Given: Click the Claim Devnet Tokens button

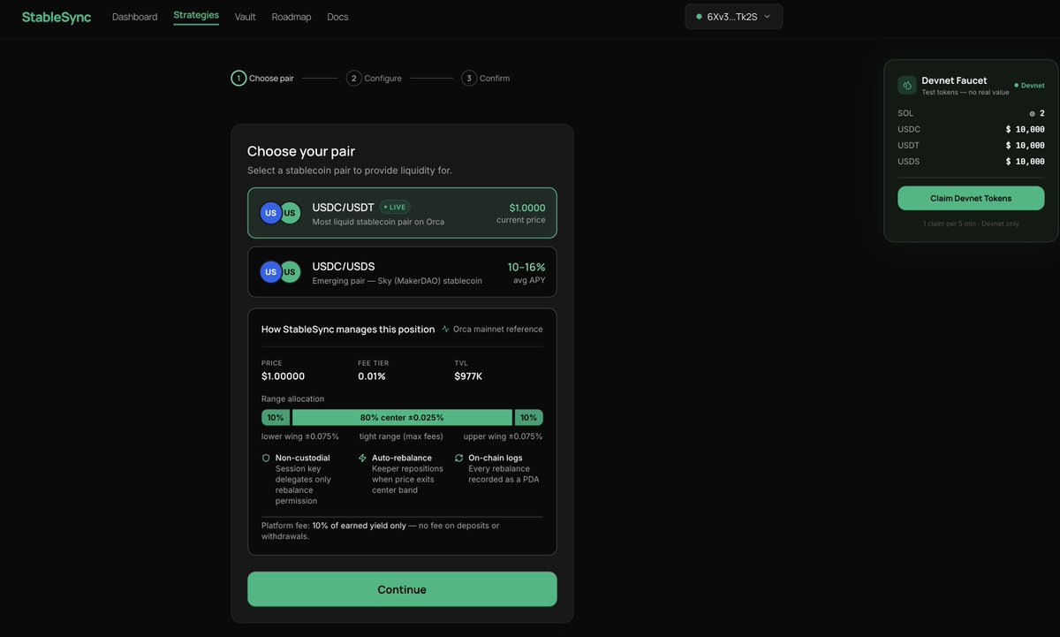Looking at the screenshot, I should coord(971,198).
